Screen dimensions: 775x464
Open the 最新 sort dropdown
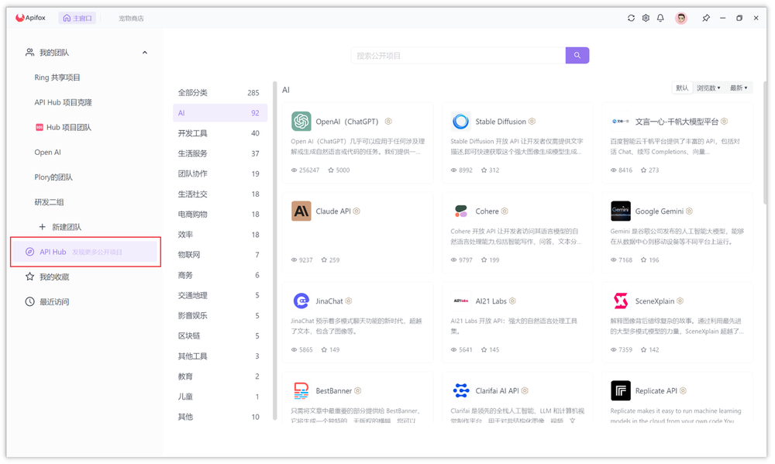739,88
